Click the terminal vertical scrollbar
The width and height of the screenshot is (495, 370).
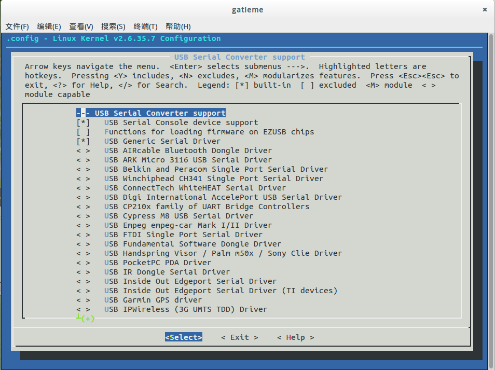point(491,201)
